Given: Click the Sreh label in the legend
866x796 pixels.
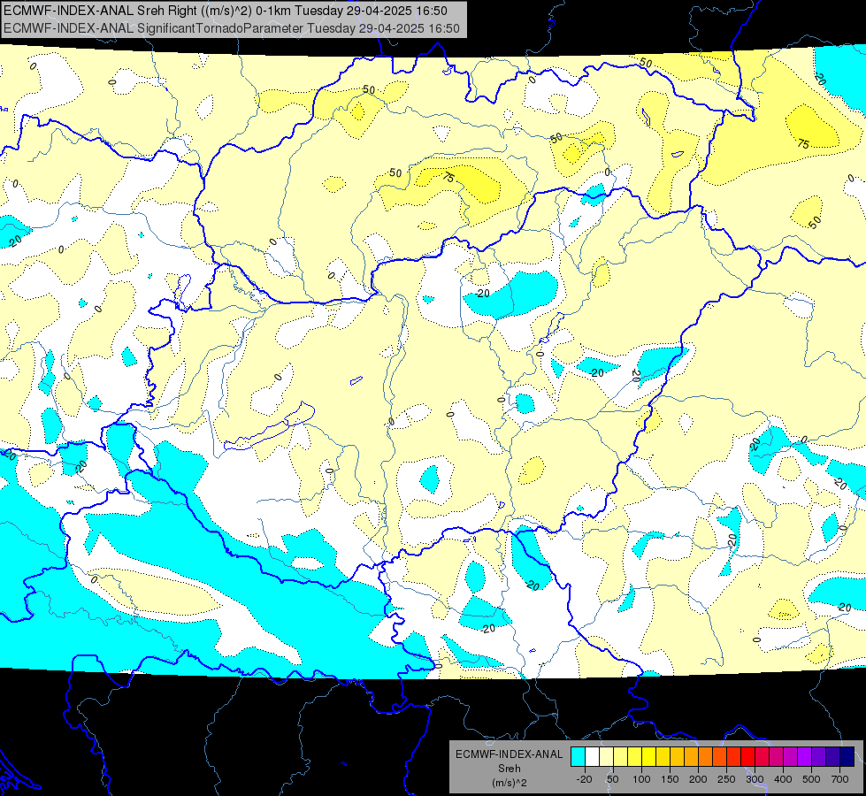Looking at the screenshot, I should pyautogui.click(x=510, y=769).
